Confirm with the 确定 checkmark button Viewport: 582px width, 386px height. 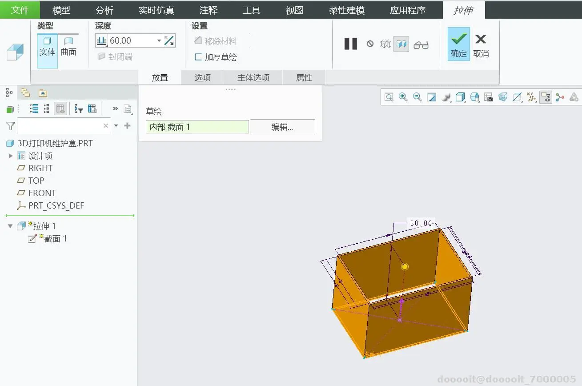pos(458,44)
